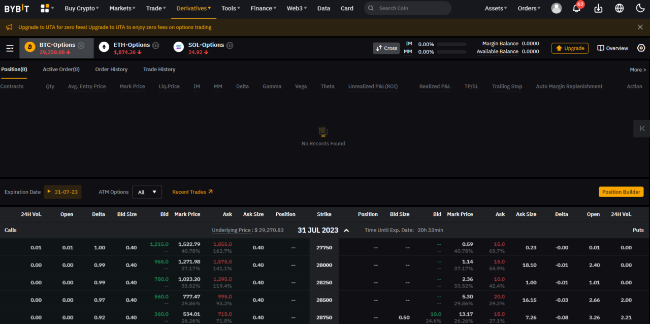
Task: Click the megaphone announcement icon
Action: [x=9, y=26]
